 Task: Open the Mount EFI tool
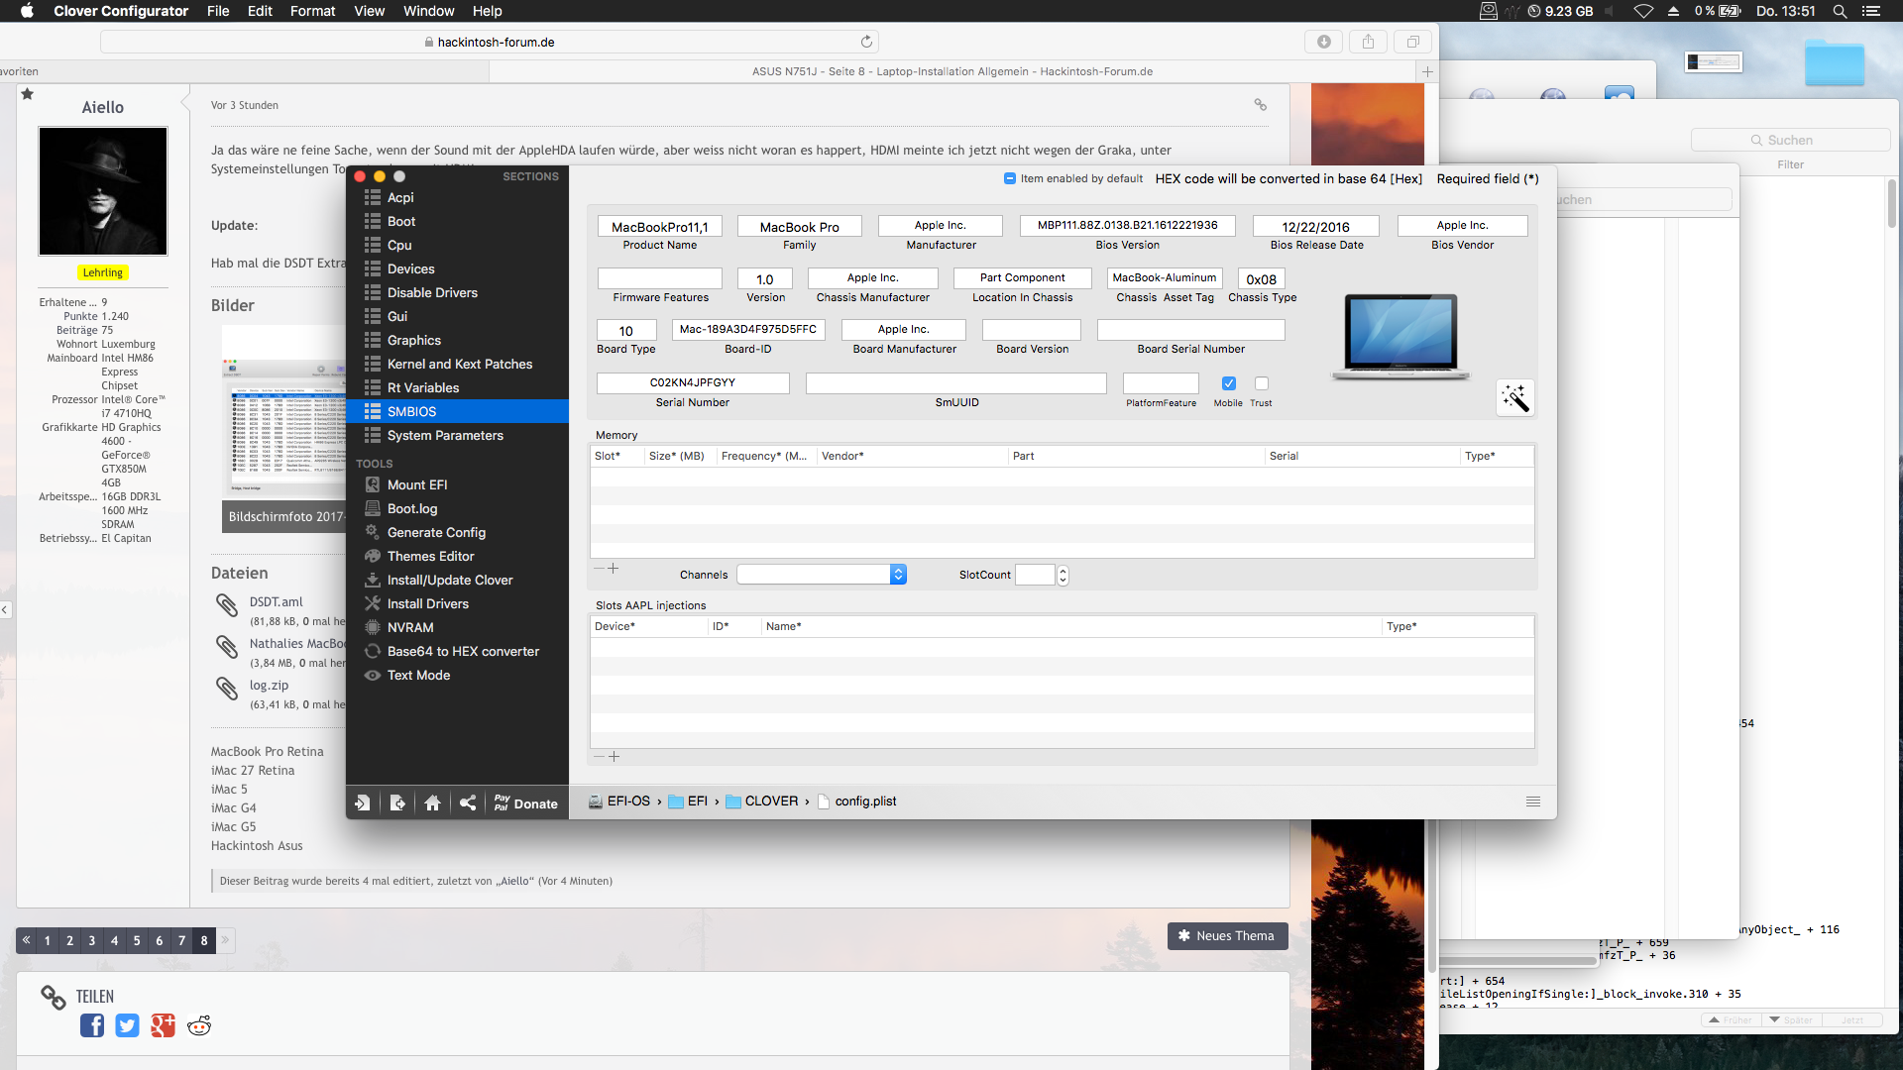[416, 484]
